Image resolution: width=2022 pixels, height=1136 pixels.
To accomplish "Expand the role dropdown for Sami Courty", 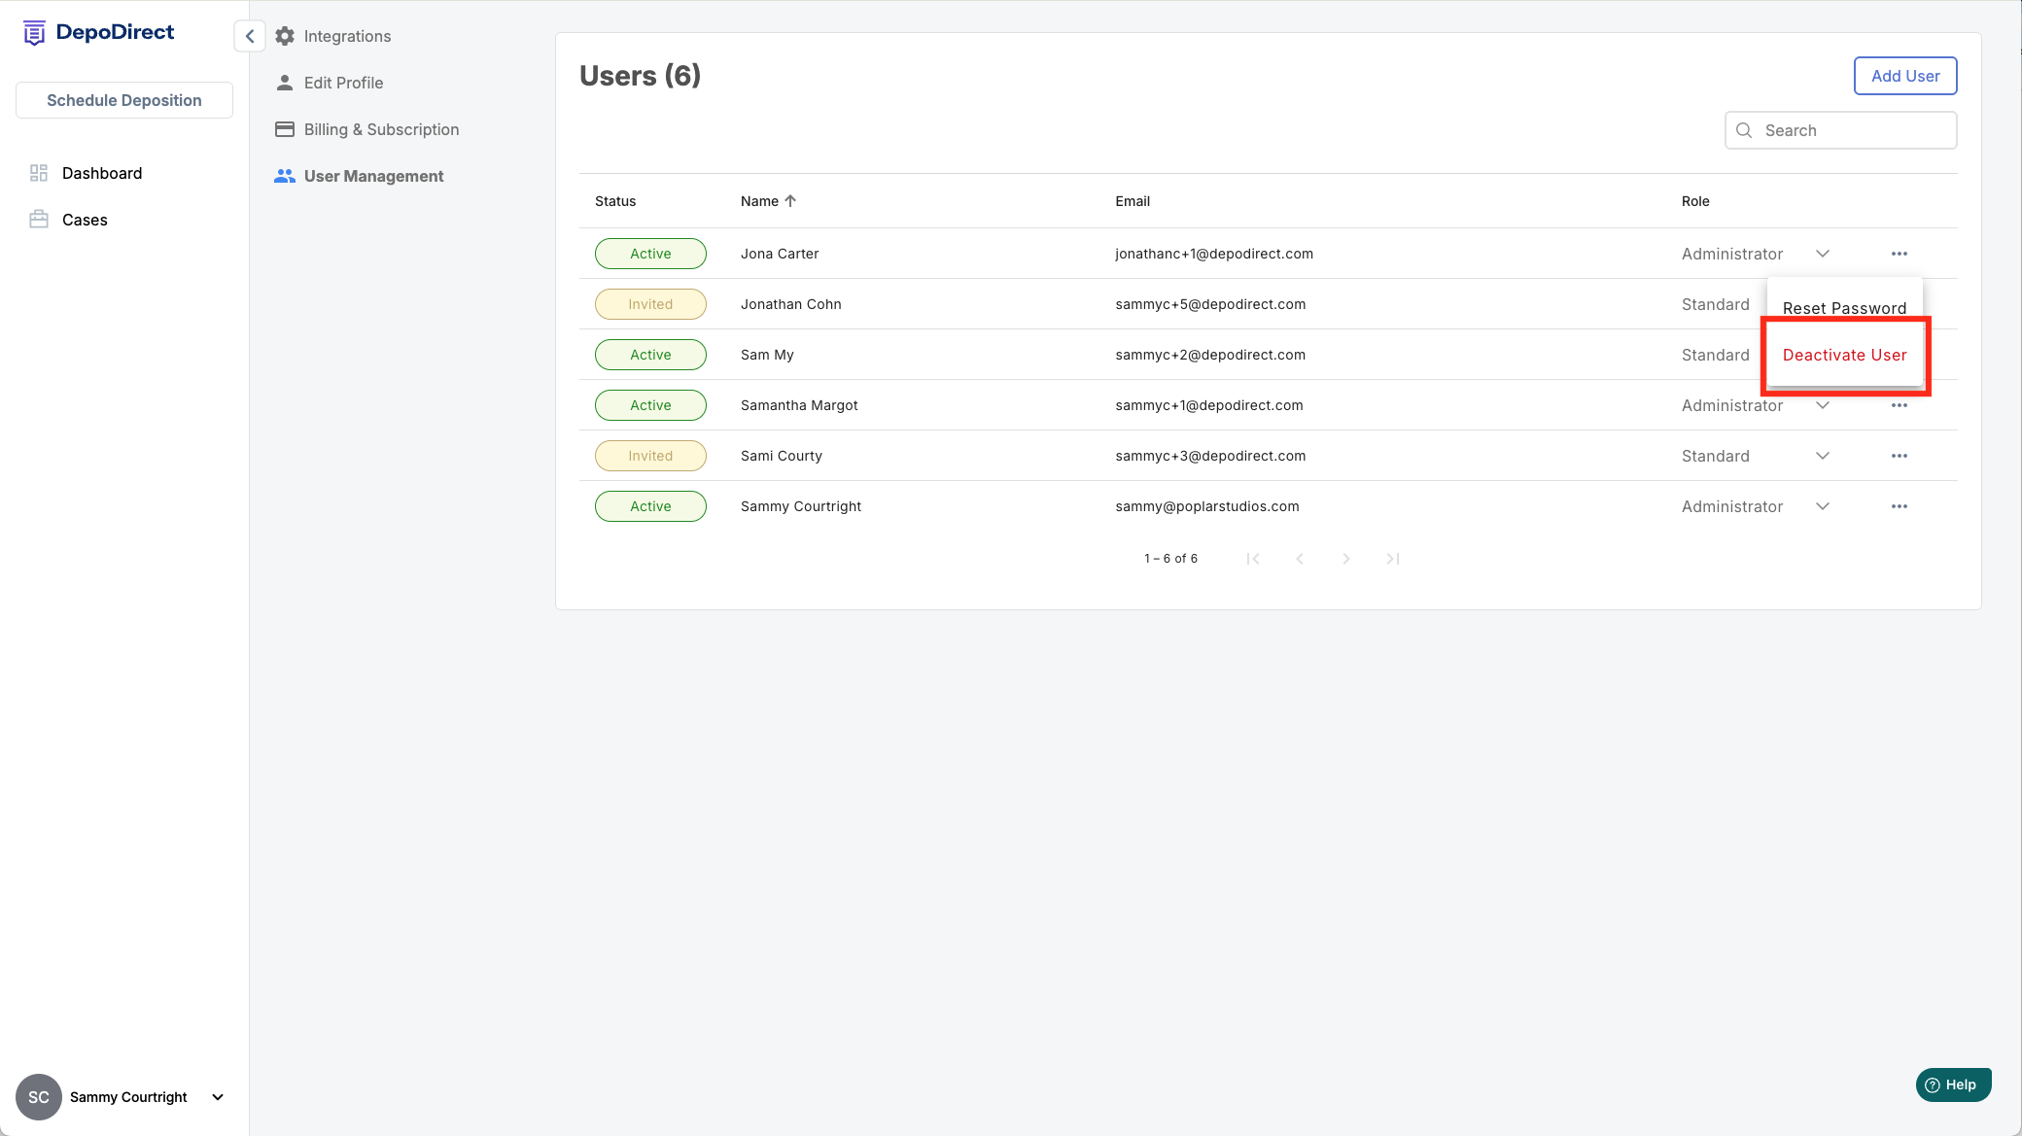I will pos(1823,456).
